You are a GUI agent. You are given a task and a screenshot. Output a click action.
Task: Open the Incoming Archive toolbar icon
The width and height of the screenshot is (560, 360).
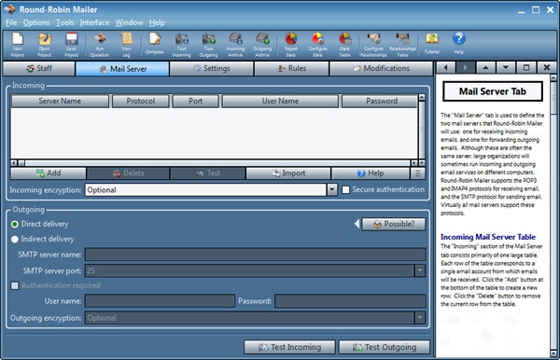coord(235,45)
